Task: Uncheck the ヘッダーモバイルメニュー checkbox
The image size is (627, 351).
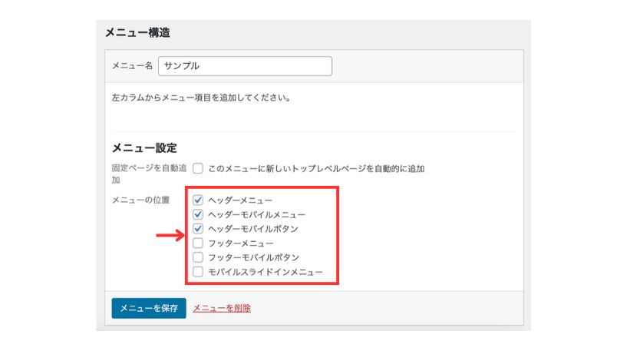Action: (x=198, y=214)
